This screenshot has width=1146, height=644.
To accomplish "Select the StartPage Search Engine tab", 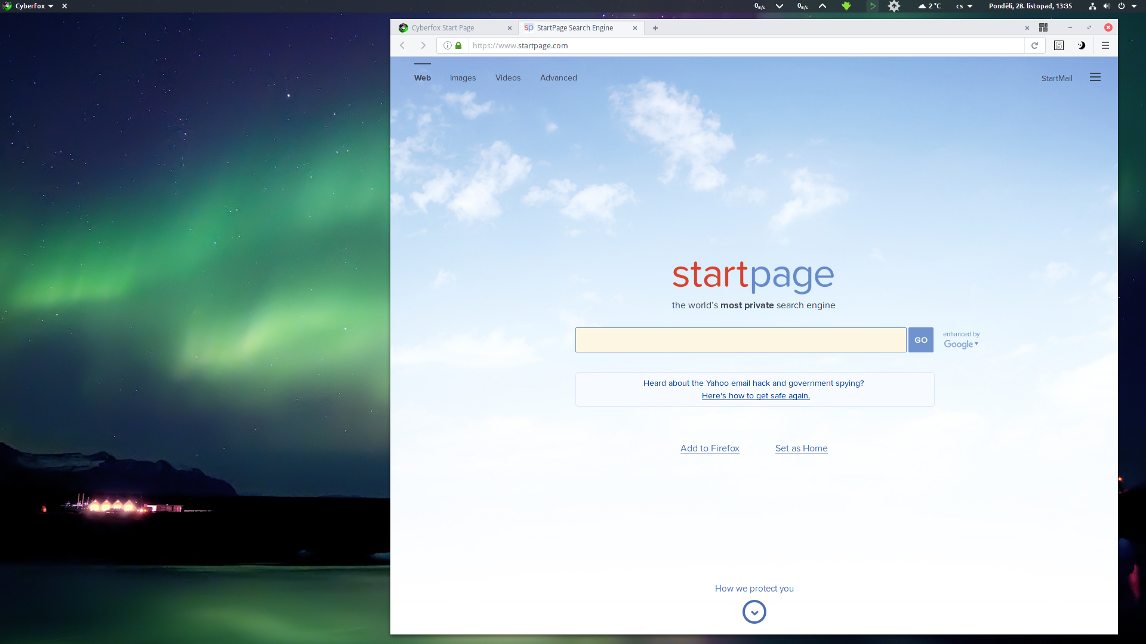I will [x=581, y=28].
